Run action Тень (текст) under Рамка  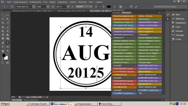[x=150, y=19]
